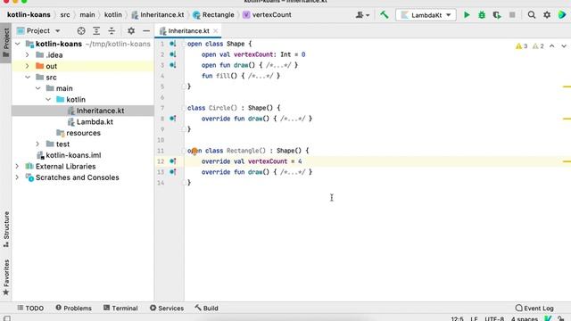Open search everywhere magnifier icon
The height and width of the screenshot is (321, 571).
(532, 15)
